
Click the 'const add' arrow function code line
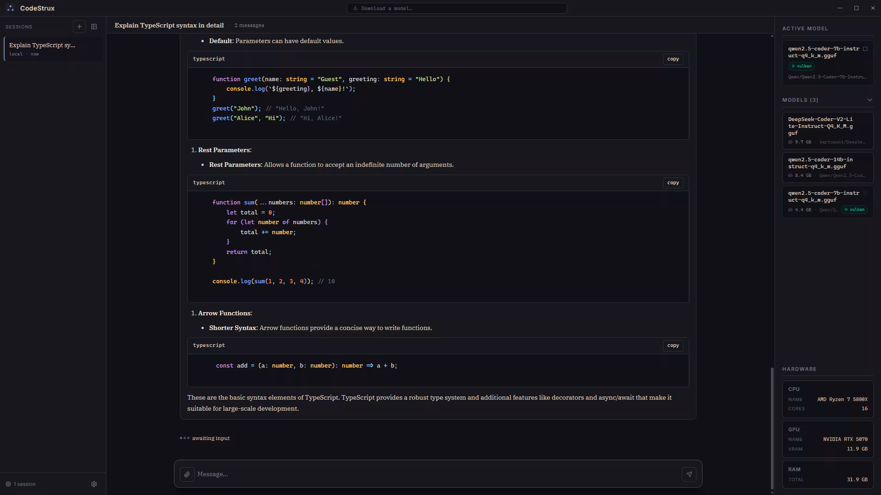(x=307, y=366)
